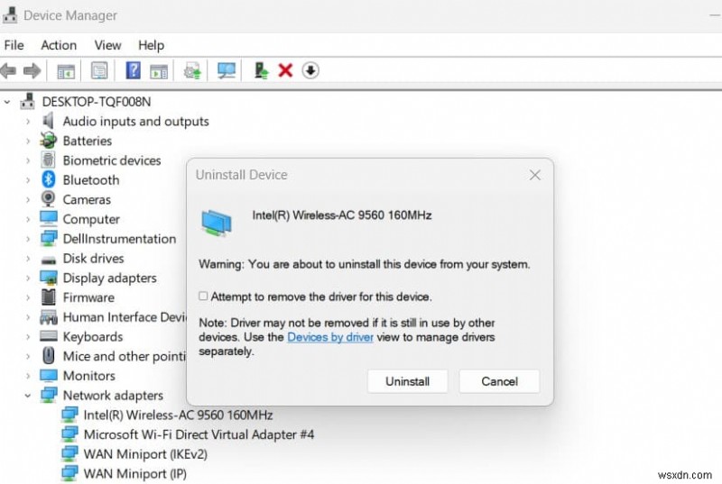Expand the Keyboards chevron
The height and width of the screenshot is (484, 722).
click(x=28, y=337)
